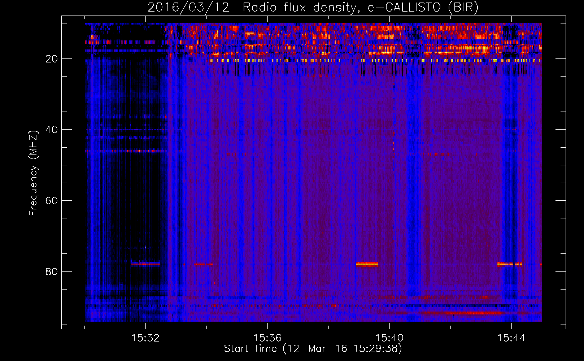The width and height of the screenshot is (584, 361).
Task: Click the yellow burst near 15:44 at 78 MHz
Action: (510, 264)
